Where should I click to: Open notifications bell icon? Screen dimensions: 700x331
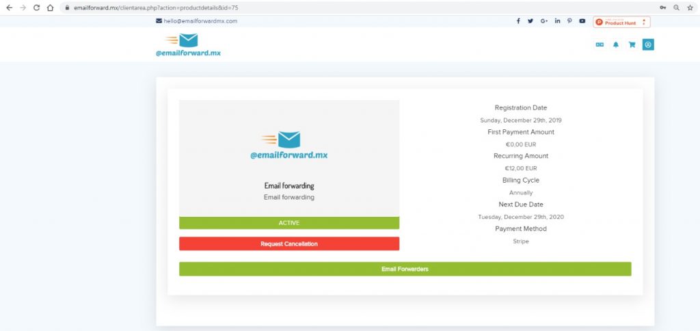coord(616,44)
